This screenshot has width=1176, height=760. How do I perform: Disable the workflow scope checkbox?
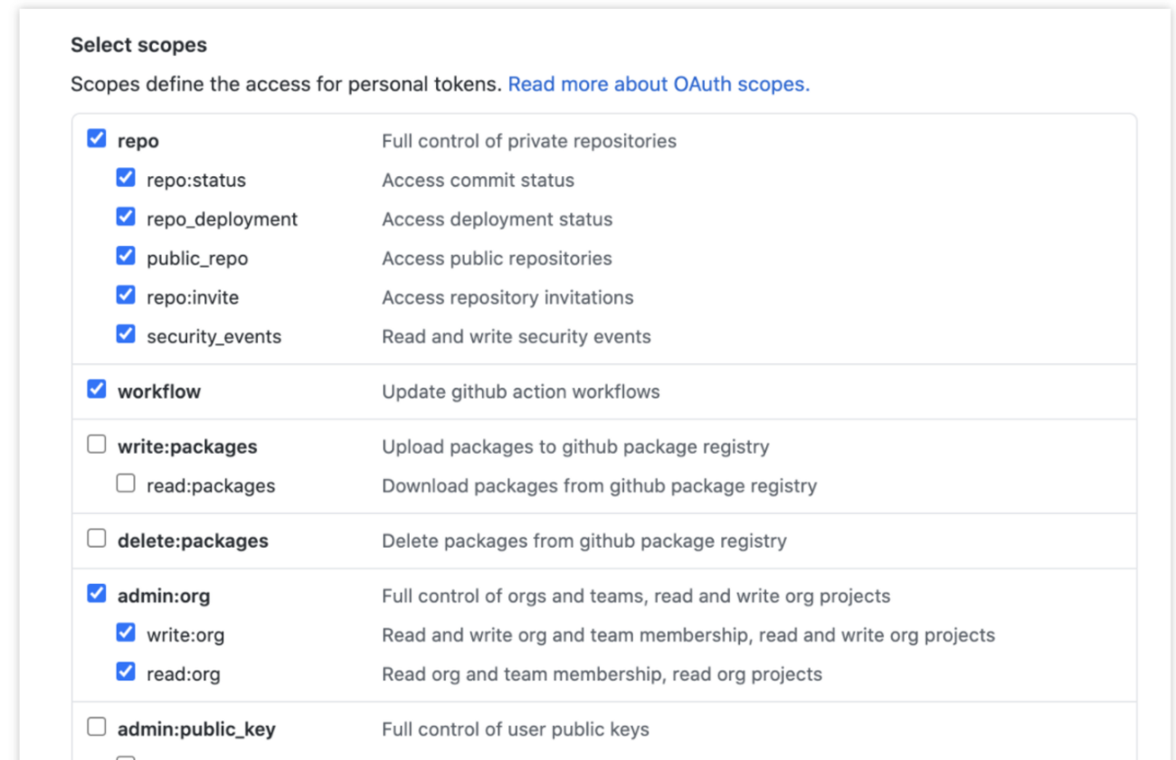pos(97,389)
